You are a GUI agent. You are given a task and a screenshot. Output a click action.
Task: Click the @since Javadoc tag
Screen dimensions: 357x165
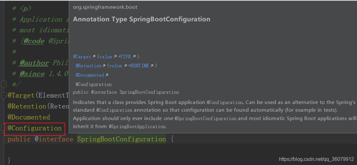[32, 74]
